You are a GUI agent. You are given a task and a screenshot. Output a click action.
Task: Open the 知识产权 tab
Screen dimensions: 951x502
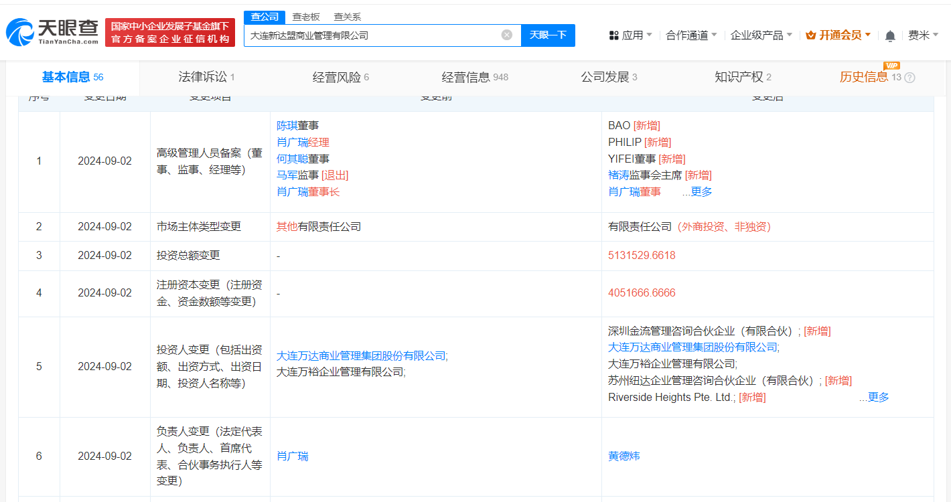(742, 77)
